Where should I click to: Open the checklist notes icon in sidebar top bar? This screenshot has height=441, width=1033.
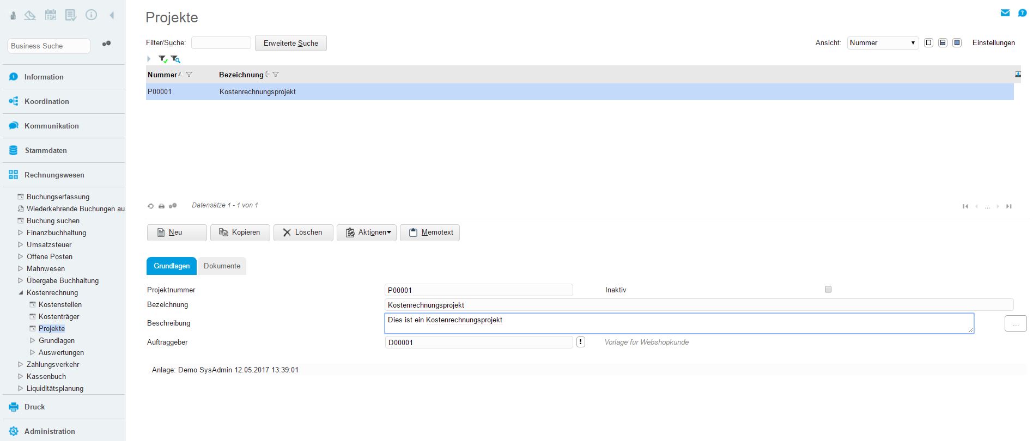pyautogui.click(x=71, y=15)
